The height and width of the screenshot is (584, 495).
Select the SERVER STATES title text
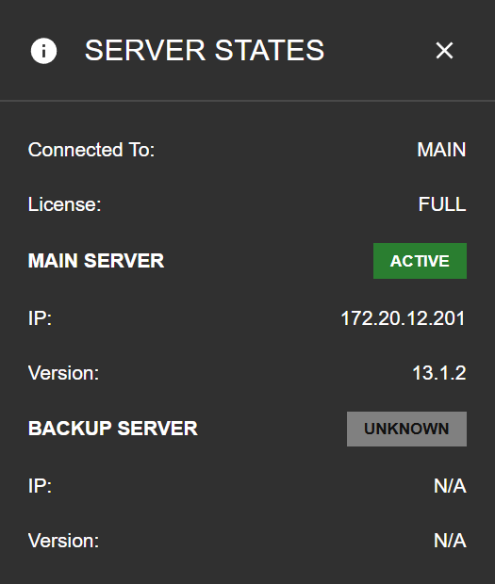point(205,50)
